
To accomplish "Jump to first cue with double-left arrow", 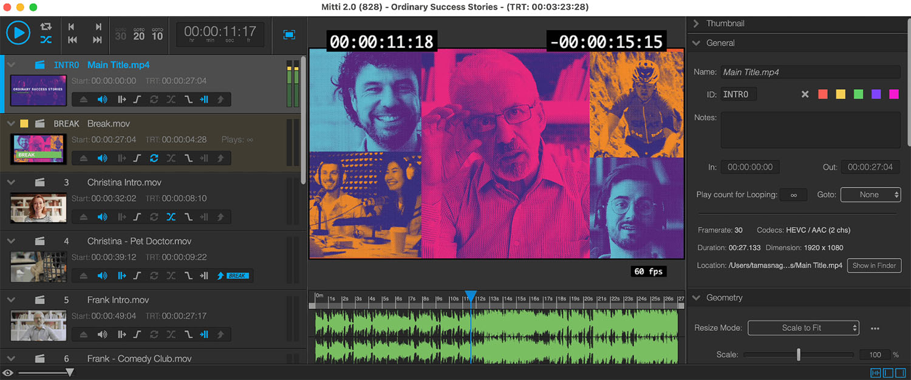I will (x=72, y=40).
